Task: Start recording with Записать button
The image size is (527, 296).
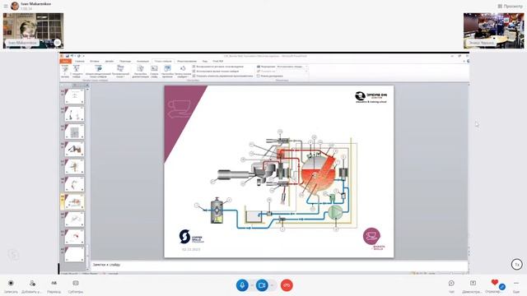Action: tap(11, 286)
